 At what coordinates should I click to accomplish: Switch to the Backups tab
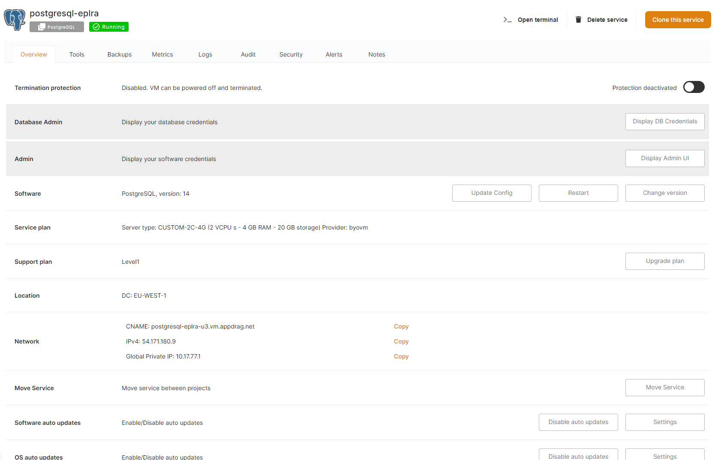[120, 54]
